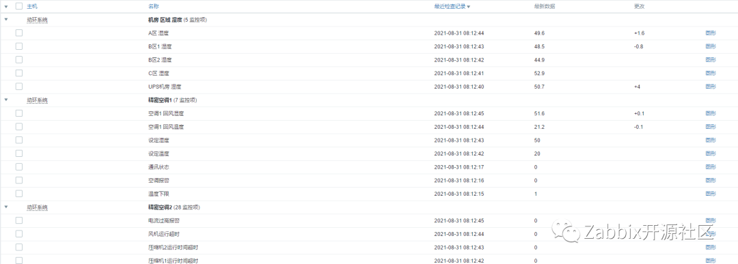Click the latest value 51.6
This screenshot has height=264, width=738.
(539, 114)
